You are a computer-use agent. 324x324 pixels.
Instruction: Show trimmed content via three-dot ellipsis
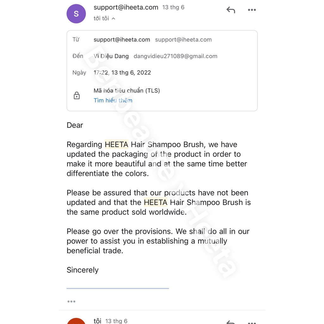click(72, 302)
